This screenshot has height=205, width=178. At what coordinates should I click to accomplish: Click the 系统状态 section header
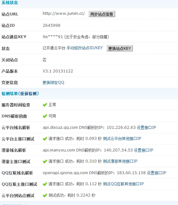coord(9,3)
